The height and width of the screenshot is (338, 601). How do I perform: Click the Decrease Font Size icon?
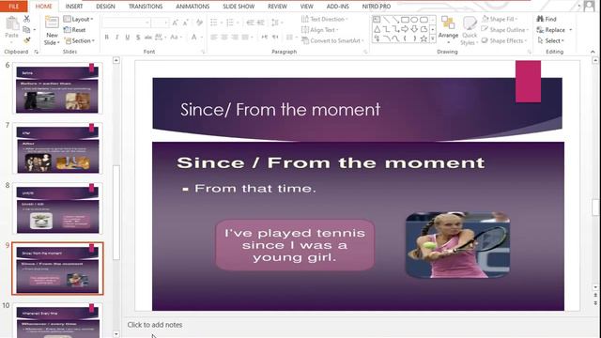186,23
